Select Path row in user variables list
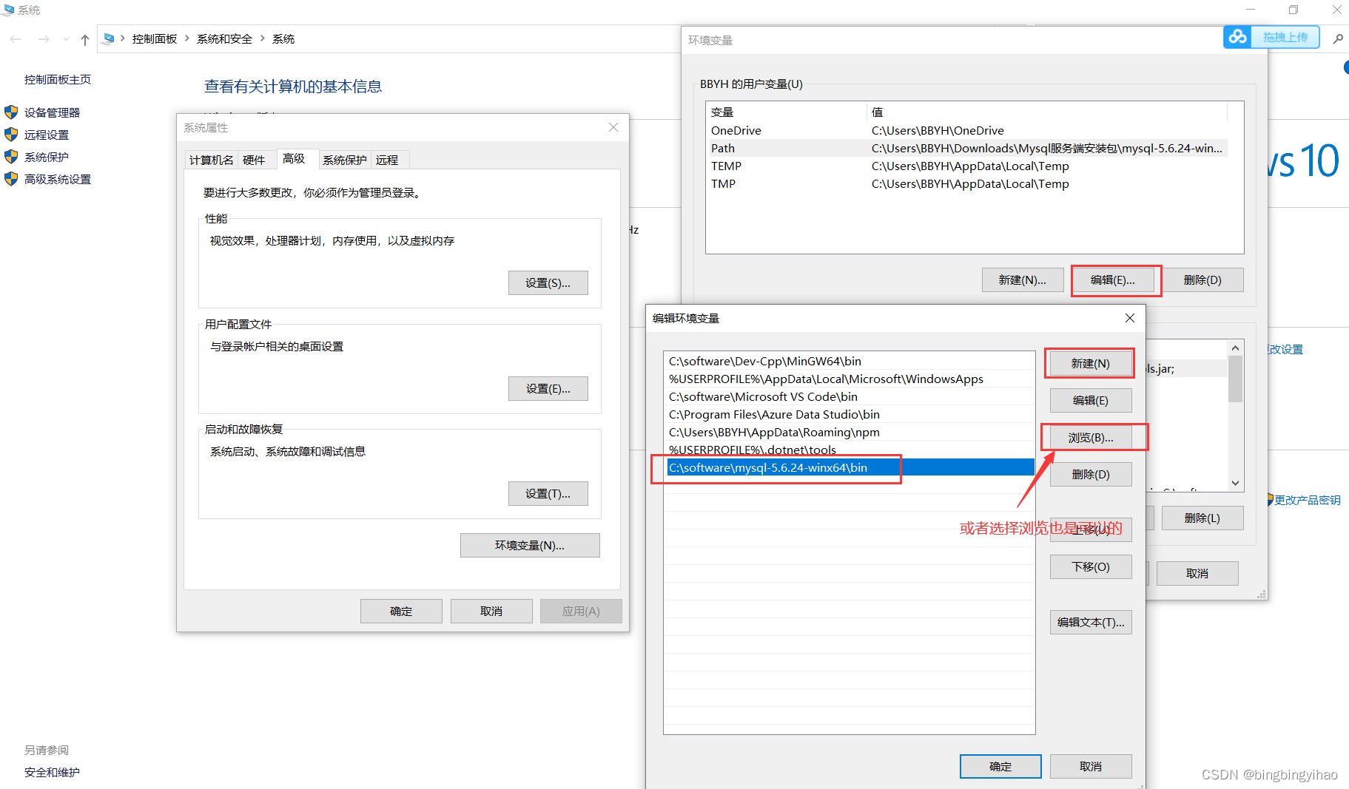Image resolution: width=1349 pixels, height=789 pixels. pos(967,148)
